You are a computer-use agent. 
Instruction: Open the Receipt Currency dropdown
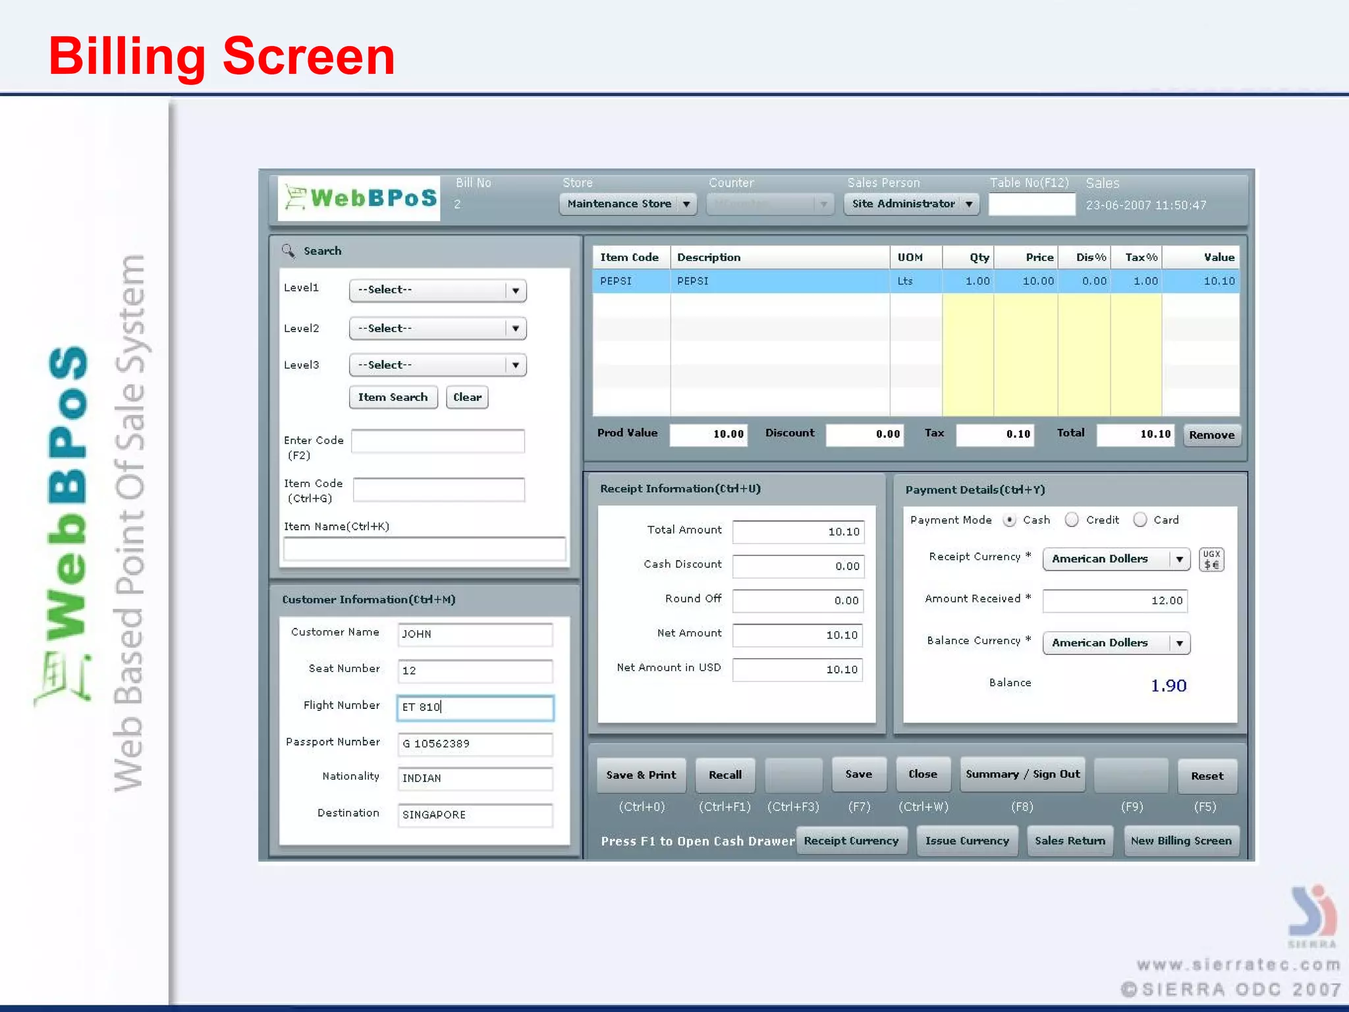coord(1116,559)
